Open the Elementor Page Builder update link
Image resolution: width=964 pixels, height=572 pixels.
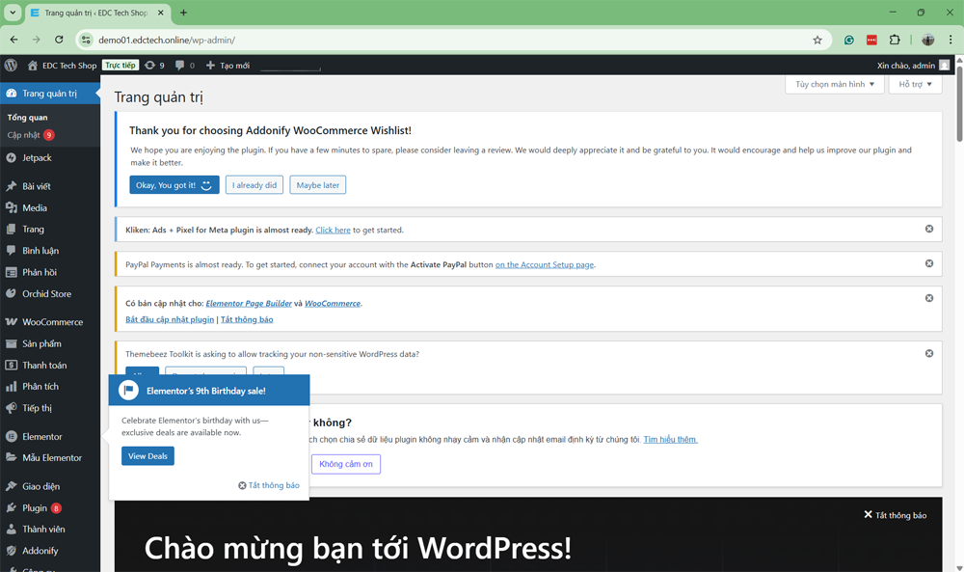tap(249, 304)
